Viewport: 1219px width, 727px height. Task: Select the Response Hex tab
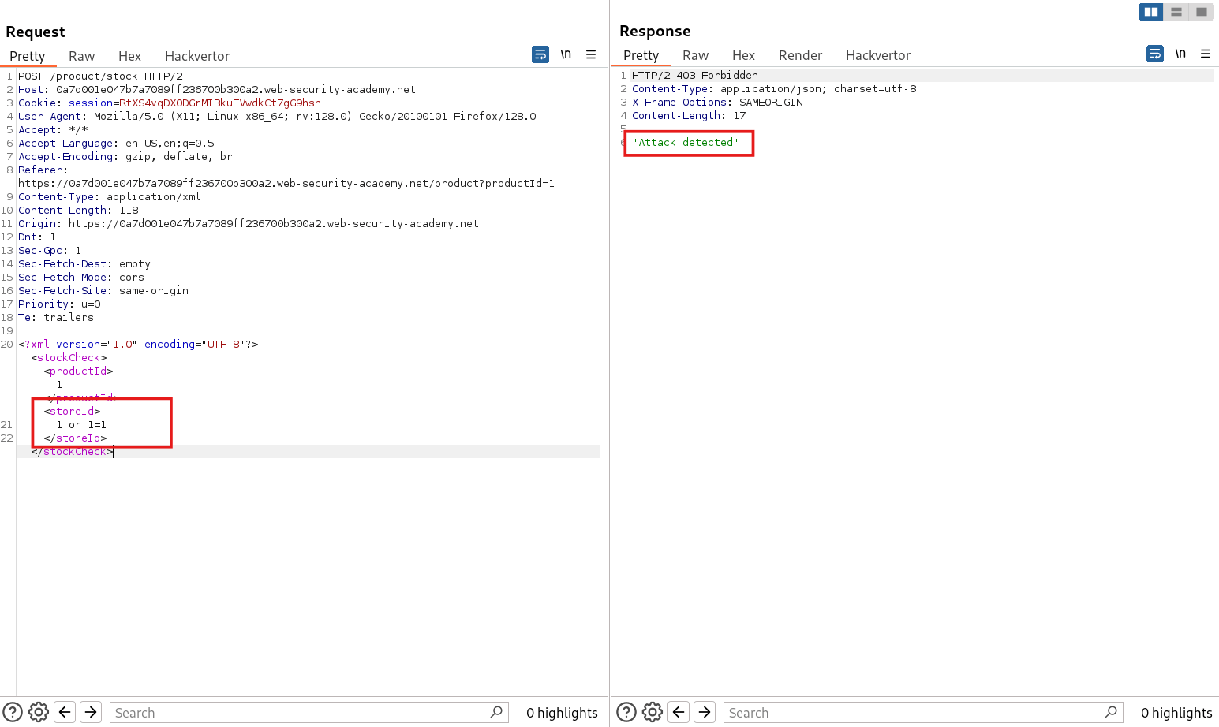pyautogui.click(x=743, y=55)
